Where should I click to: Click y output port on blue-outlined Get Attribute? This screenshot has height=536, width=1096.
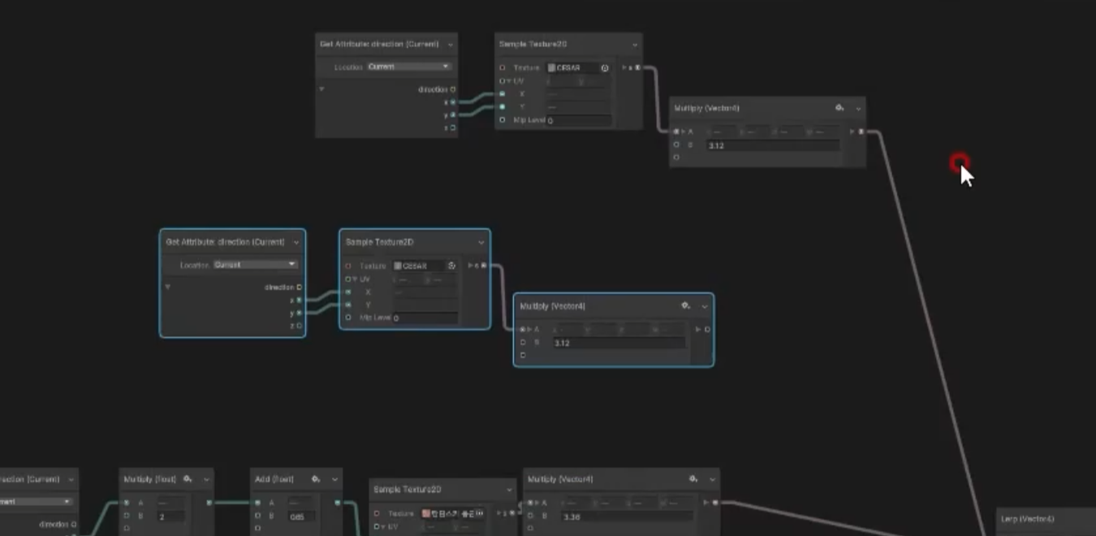coord(299,313)
